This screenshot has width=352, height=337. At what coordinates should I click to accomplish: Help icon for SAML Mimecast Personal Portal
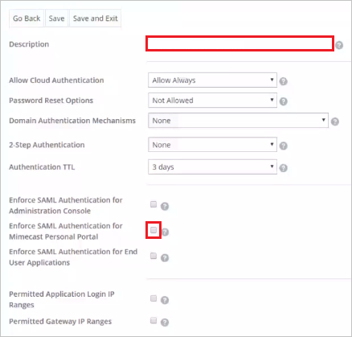(x=166, y=232)
